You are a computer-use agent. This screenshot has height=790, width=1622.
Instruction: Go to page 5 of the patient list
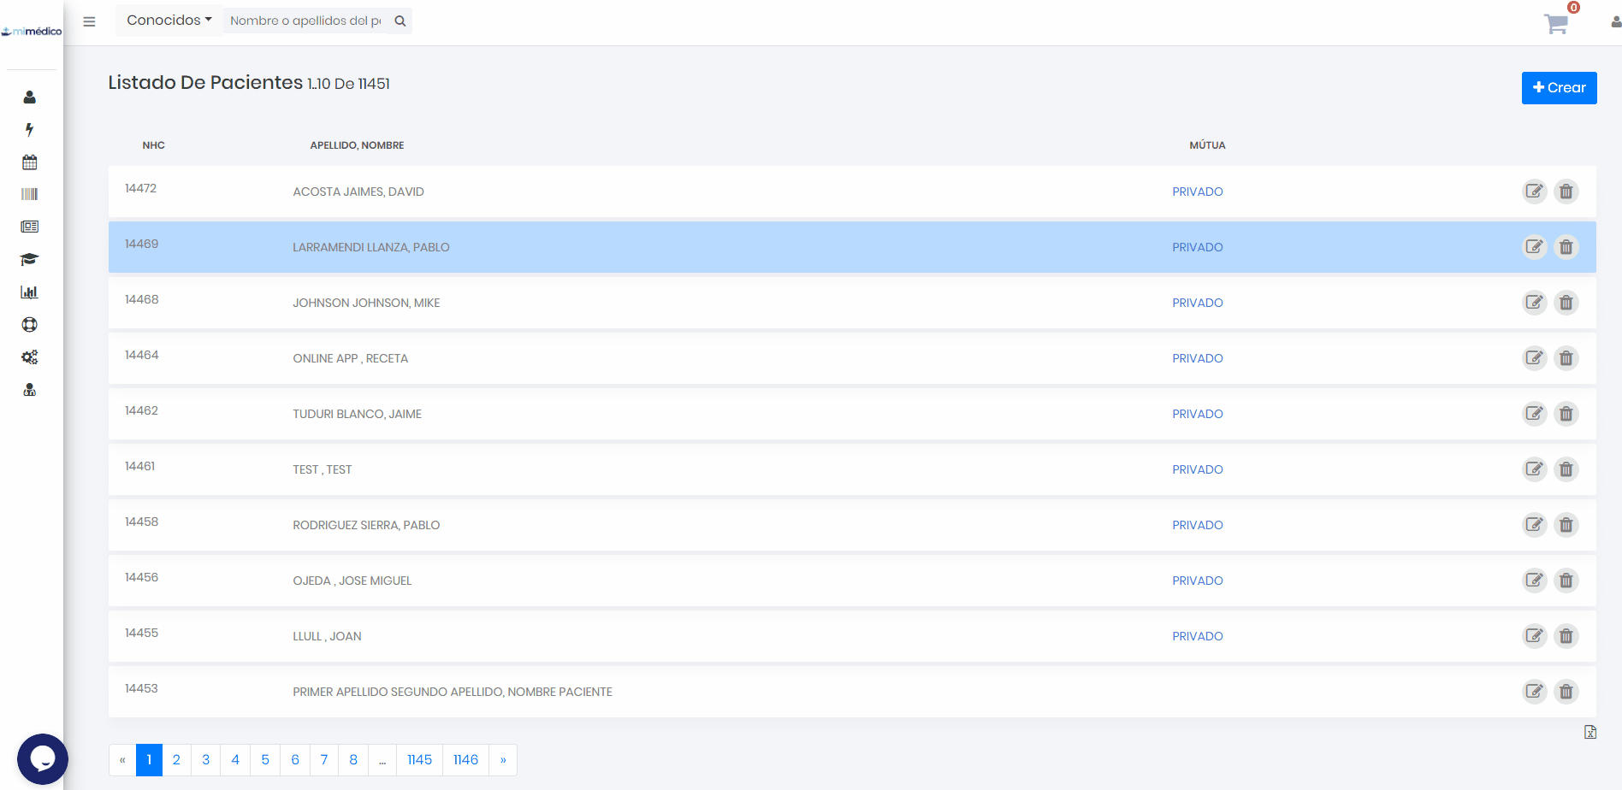tap(265, 760)
